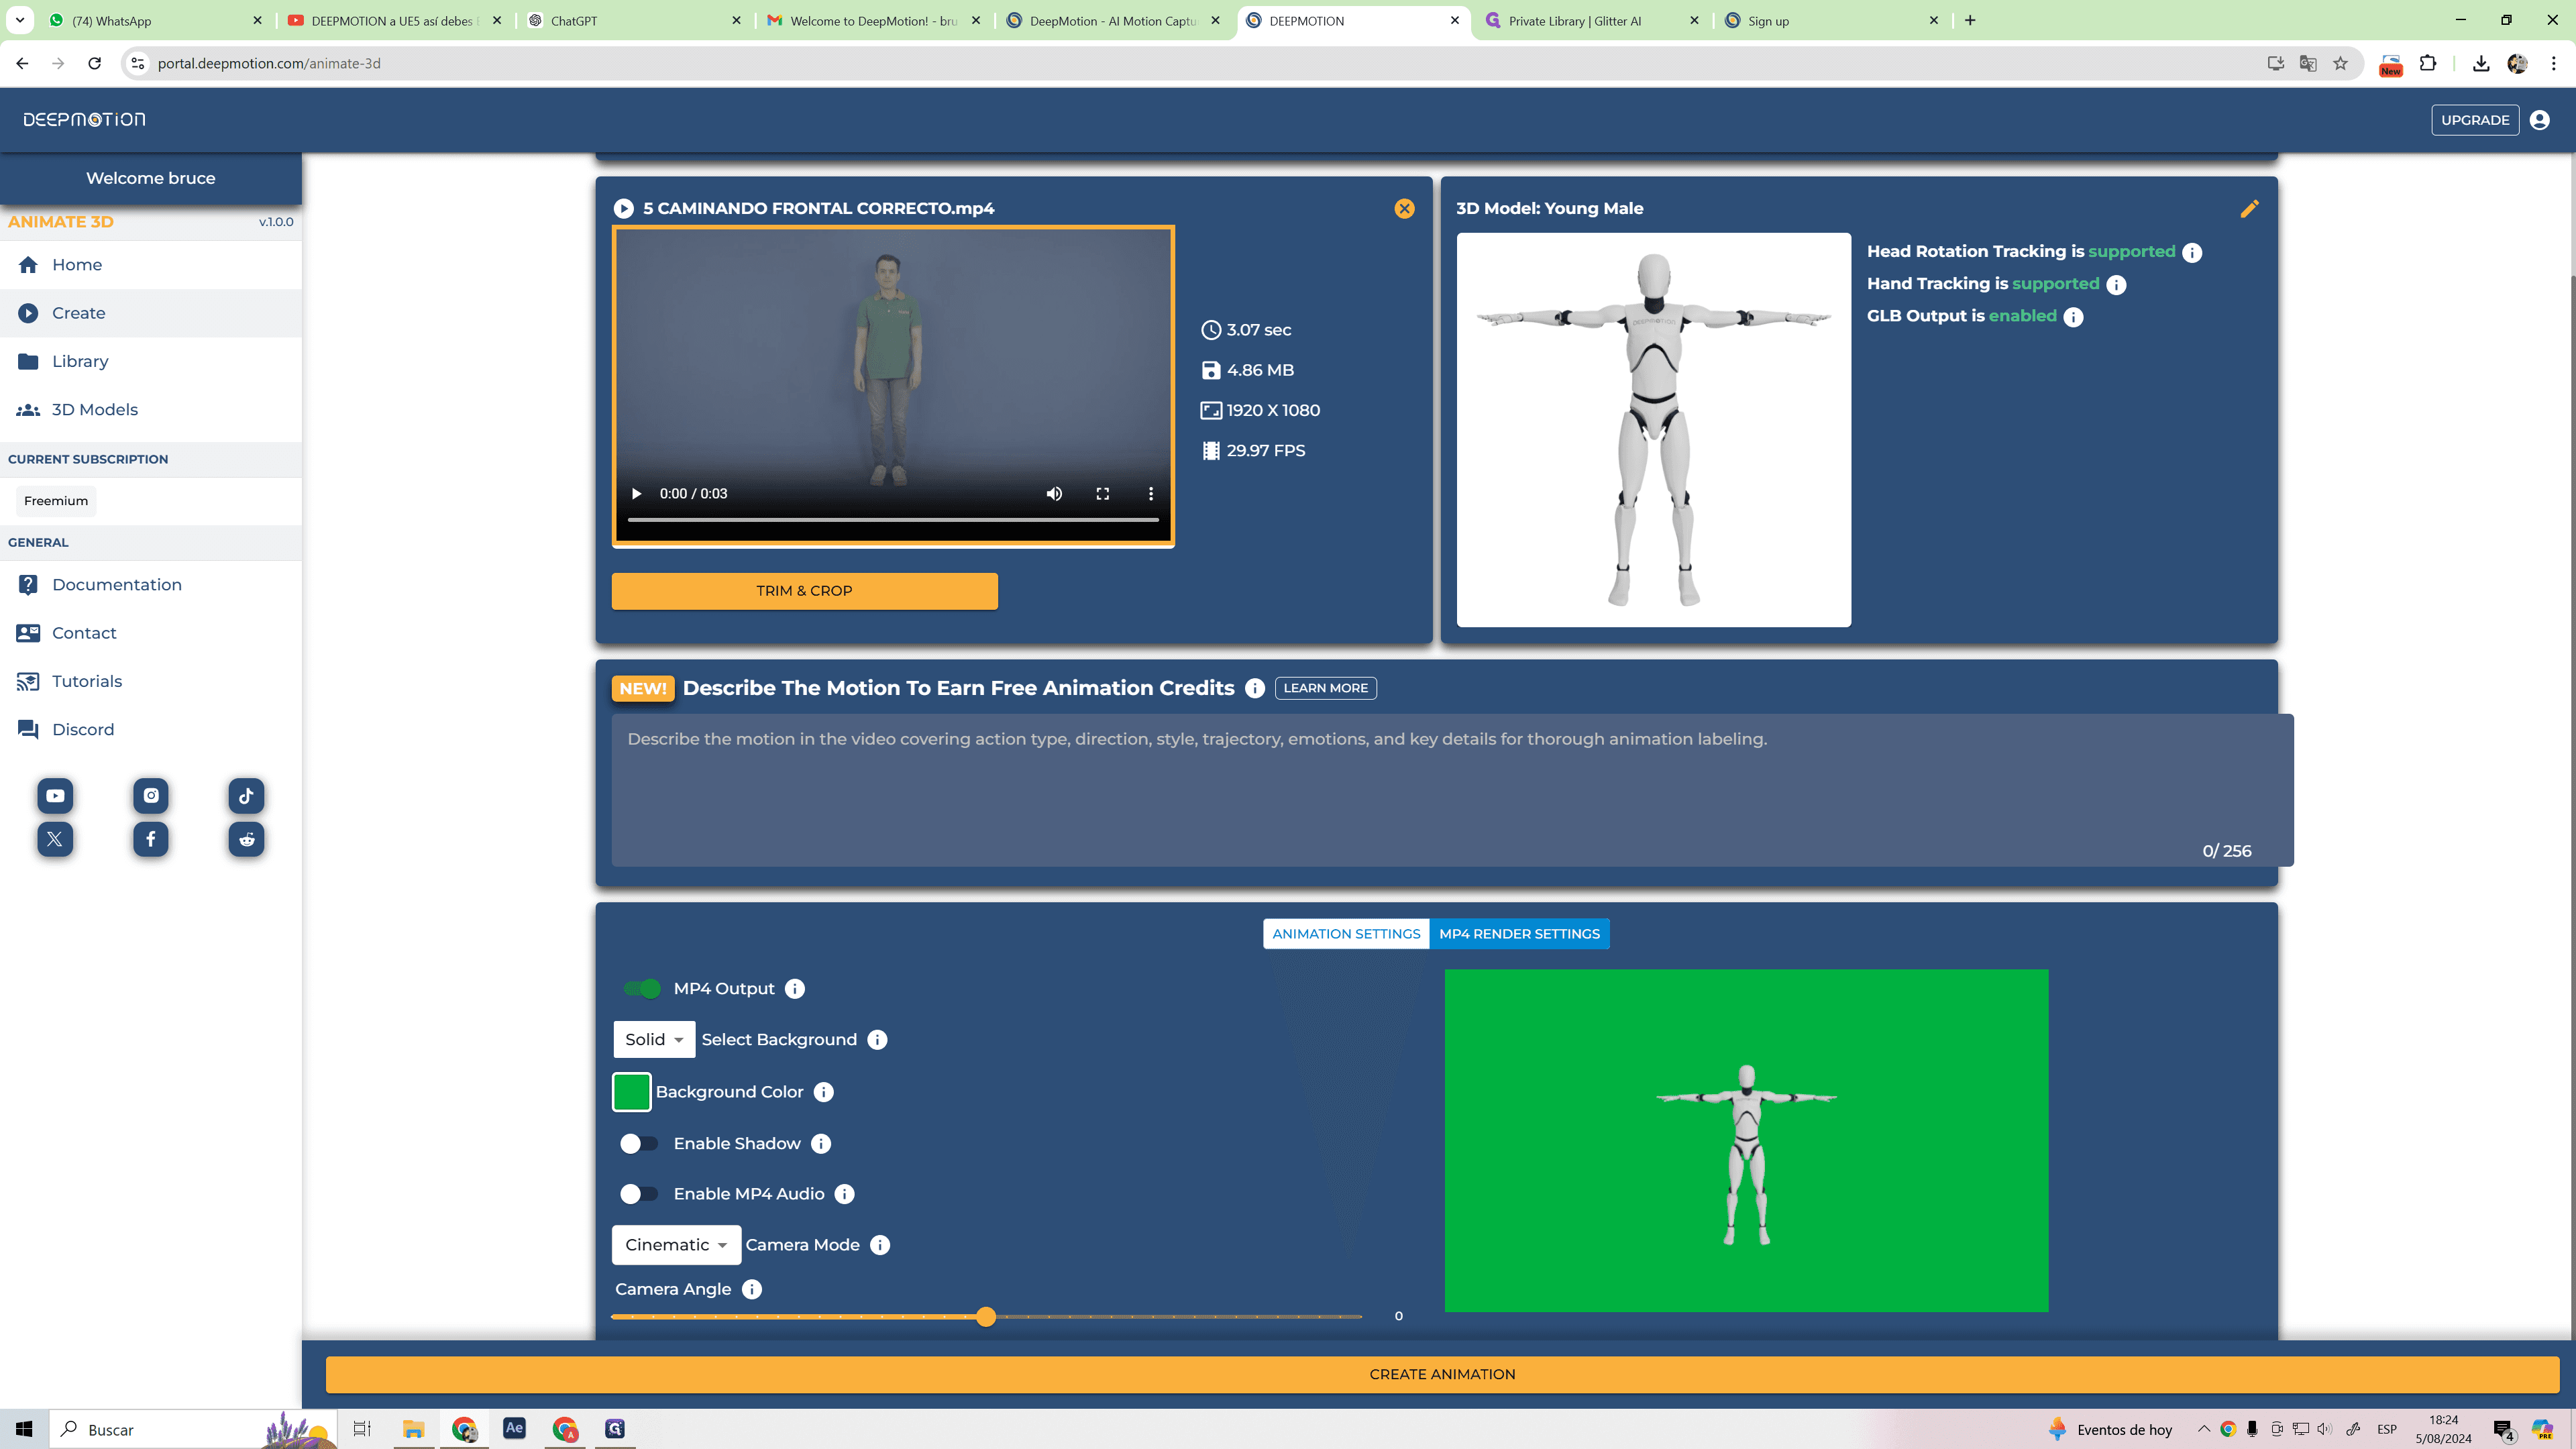Click the Create Animation button

pyautogui.click(x=1442, y=1374)
